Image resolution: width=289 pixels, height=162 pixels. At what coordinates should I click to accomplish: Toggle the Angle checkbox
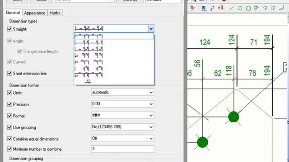(9, 41)
